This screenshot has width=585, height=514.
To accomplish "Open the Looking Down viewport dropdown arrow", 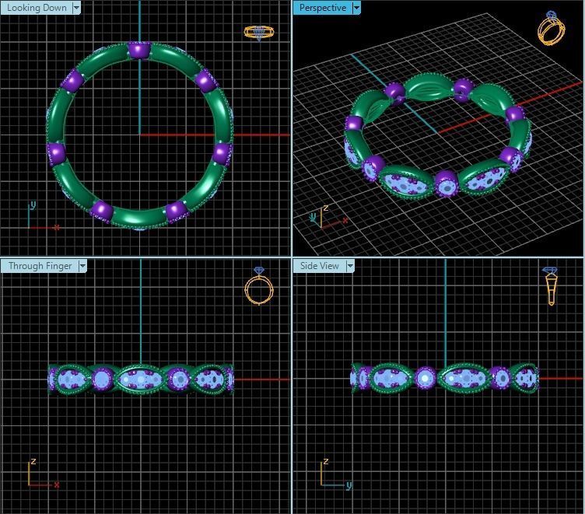I will point(76,8).
